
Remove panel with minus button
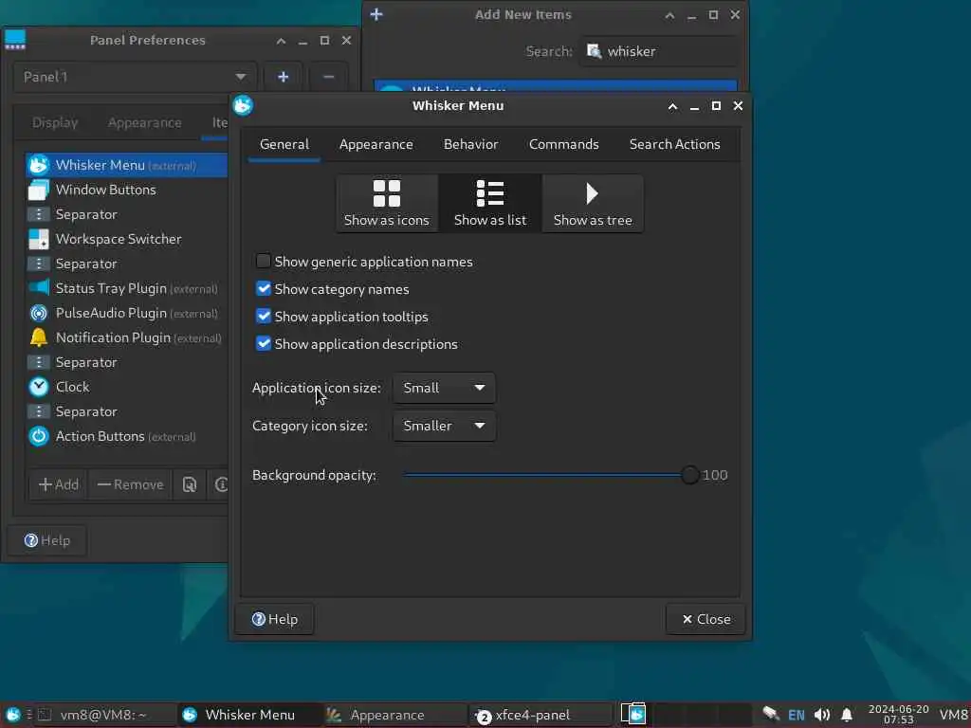(x=329, y=77)
